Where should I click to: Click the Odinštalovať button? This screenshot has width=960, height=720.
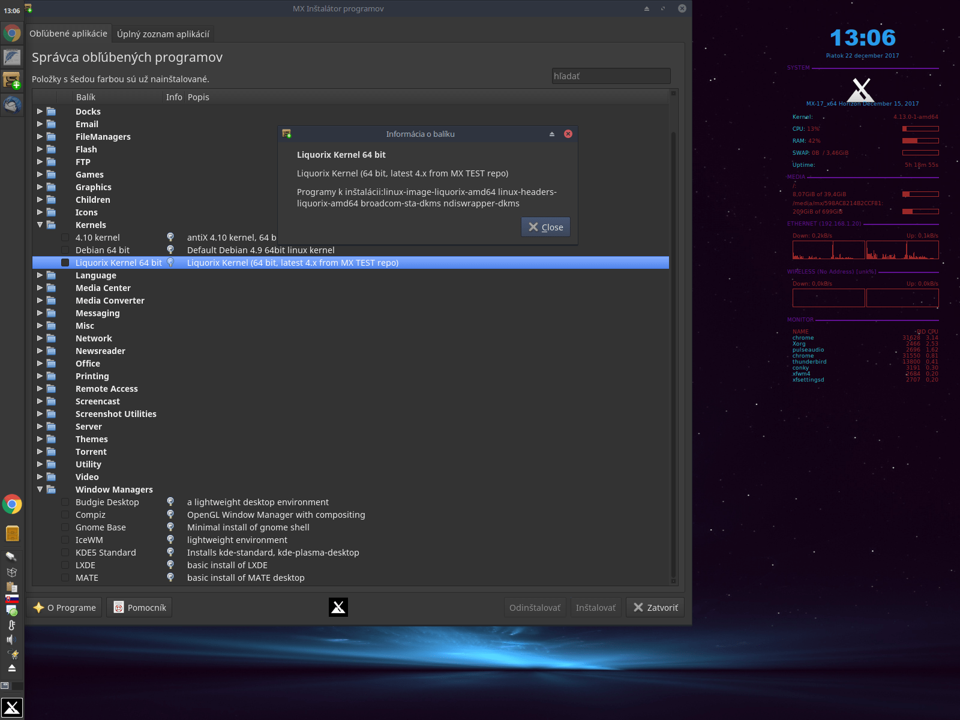pyautogui.click(x=535, y=607)
